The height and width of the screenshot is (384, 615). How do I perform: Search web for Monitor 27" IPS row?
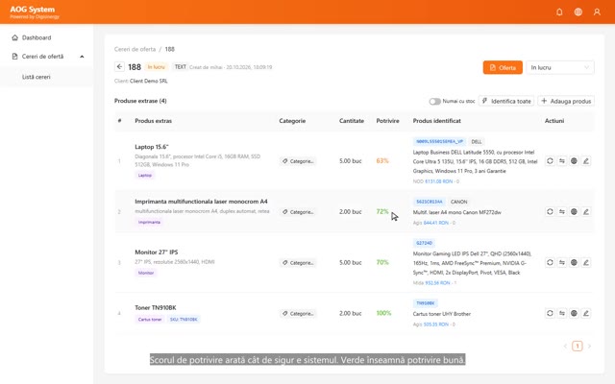tap(574, 262)
